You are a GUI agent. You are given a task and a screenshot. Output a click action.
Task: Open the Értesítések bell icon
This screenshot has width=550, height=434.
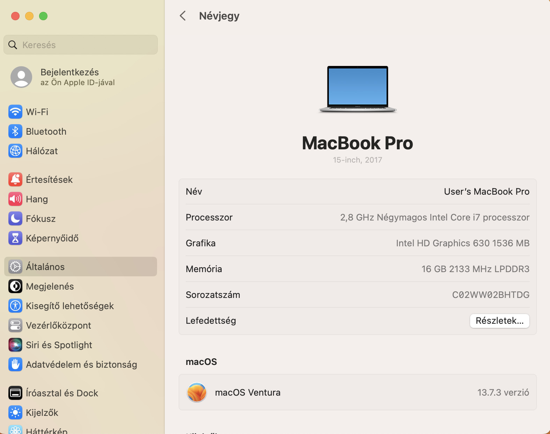pos(15,180)
